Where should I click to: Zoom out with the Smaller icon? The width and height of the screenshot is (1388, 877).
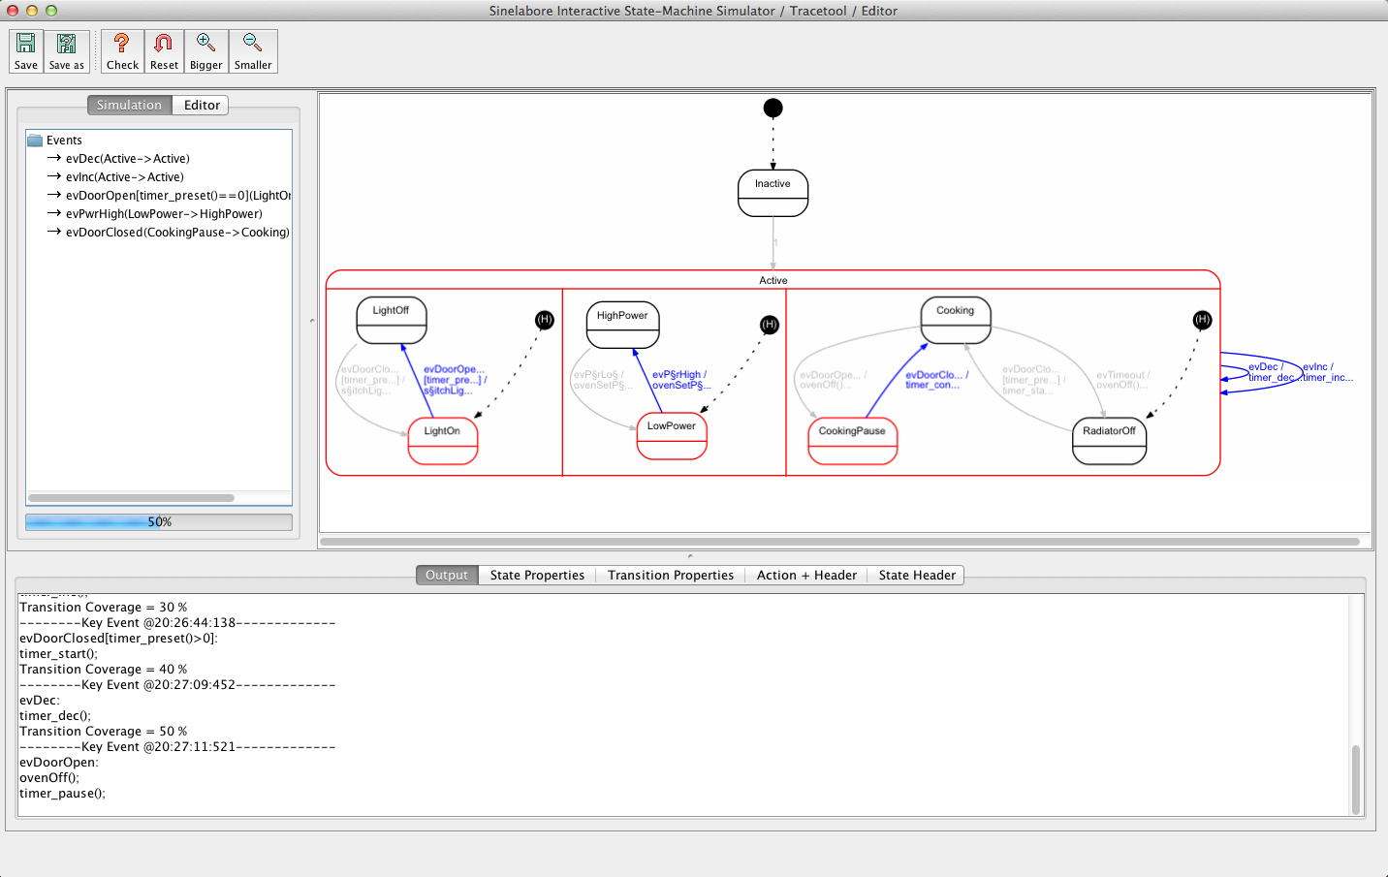click(253, 50)
